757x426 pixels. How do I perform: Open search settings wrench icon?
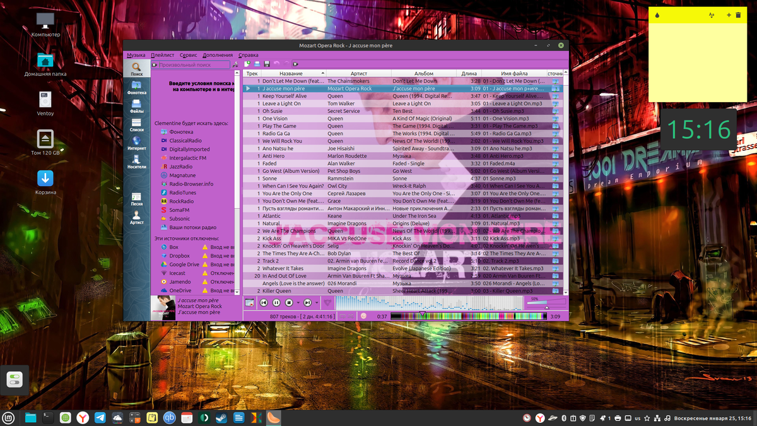[235, 64]
